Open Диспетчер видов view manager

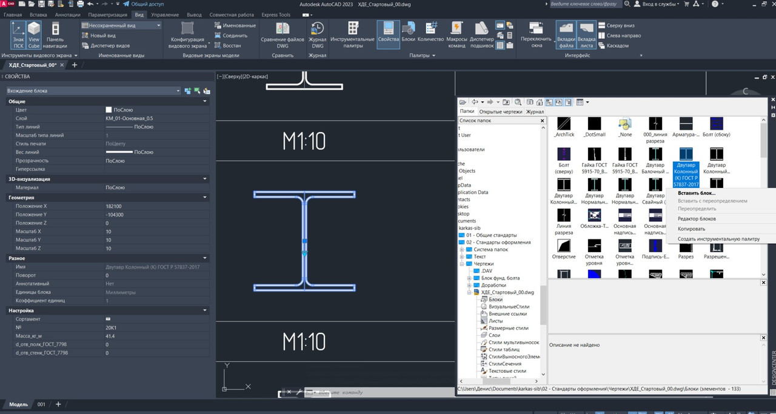coord(105,45)
